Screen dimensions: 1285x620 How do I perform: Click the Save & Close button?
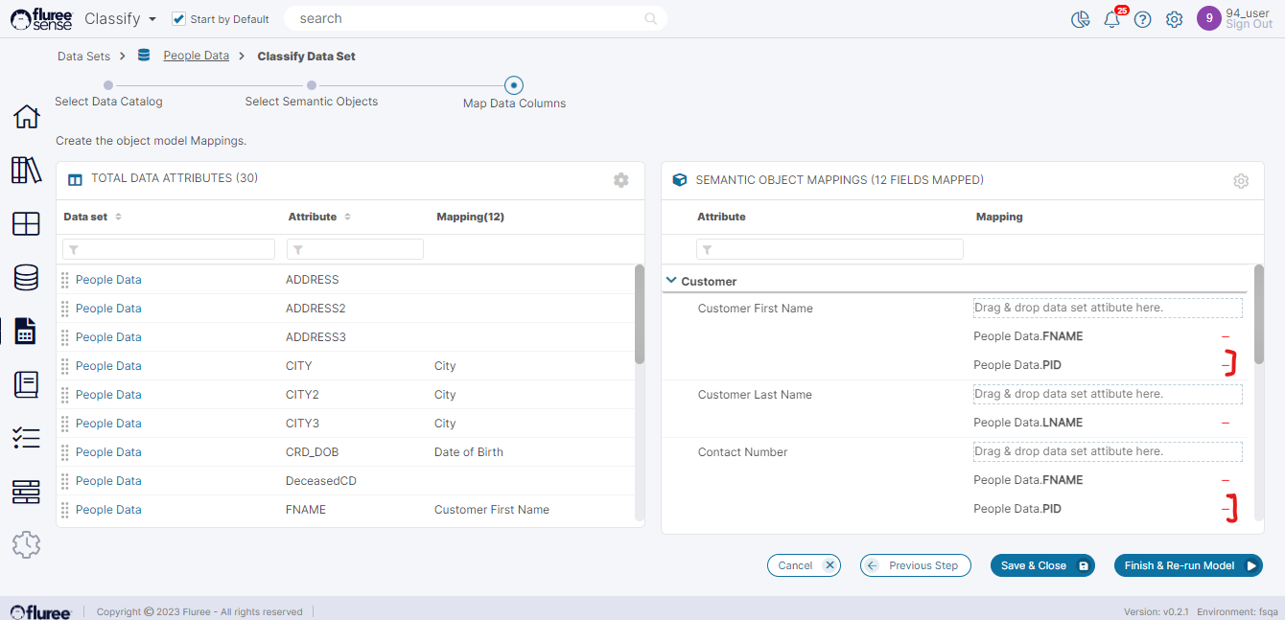[x=1041, y=565]
